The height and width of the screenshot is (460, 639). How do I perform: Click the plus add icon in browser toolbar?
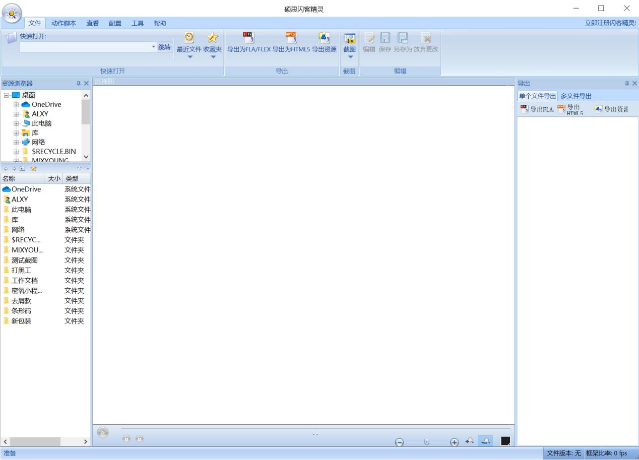pyautogui.click(x=79, y=168)
